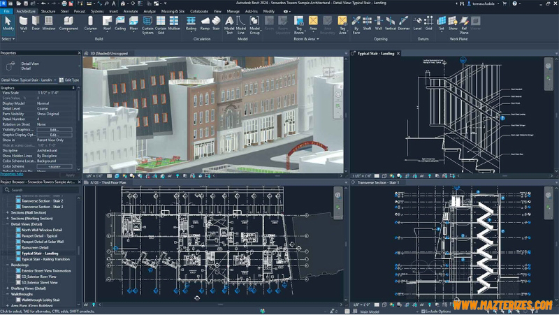
Task: Switch to the Collaborate ribbon tab
Action: [x=199, y=11]
